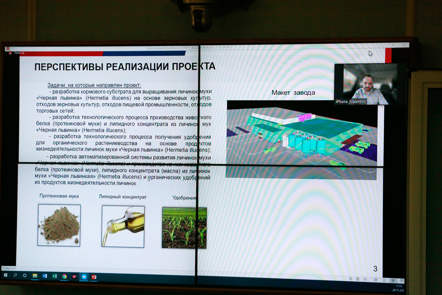Click the taskbar search magnifier
Image resolution: width=442 pixels, height=295 pixels.
(x=15, y=275)
